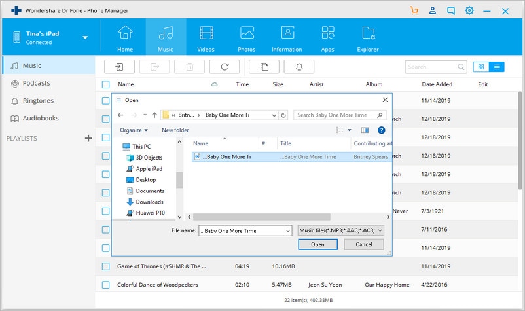Expand the File name combo box dropdown

287,230
